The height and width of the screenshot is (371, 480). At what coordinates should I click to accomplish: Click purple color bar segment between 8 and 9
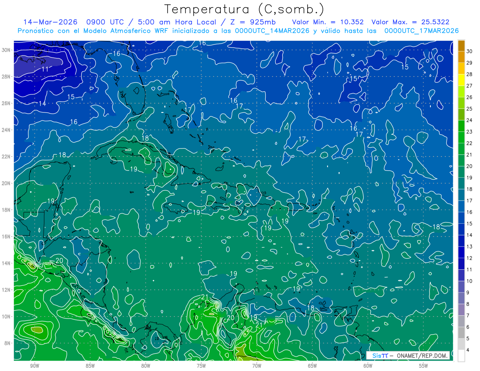[461, 298]
